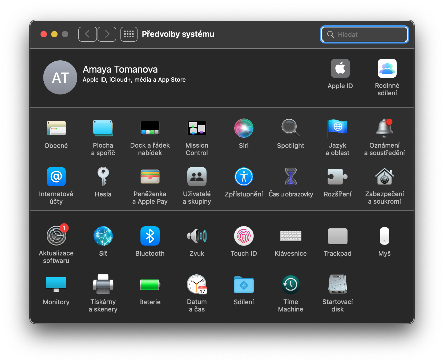
Task: Open Siri preferences
Action: coord(244,128)
